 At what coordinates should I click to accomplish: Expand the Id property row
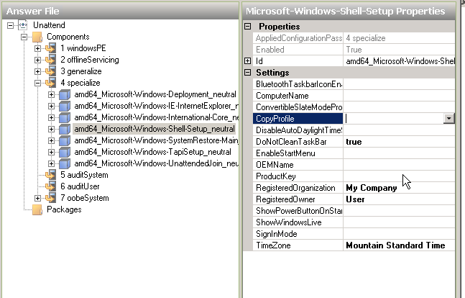click(249, 61)
